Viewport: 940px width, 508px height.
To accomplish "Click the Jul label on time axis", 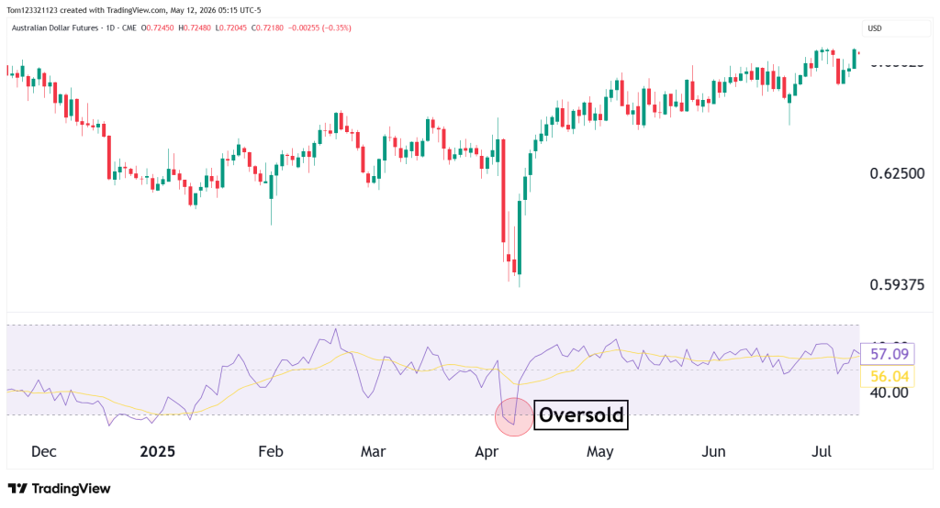I will [822, 452].
